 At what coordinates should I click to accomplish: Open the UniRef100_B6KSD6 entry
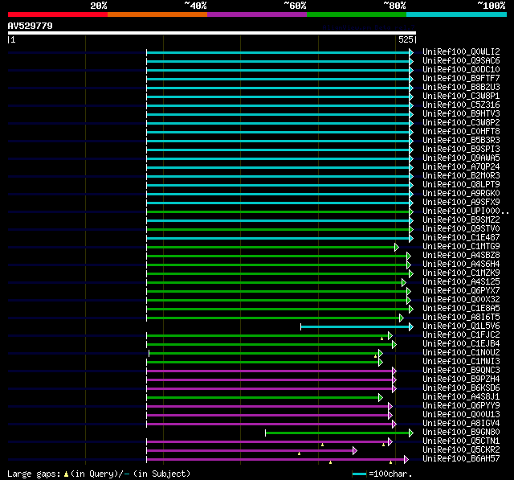point(461,388)
